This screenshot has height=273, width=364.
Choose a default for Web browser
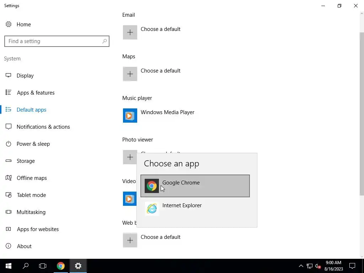point(160,237)
